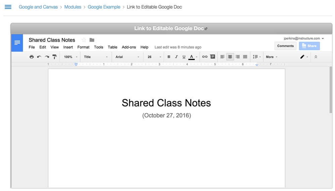The image size is (335, 191).
Task: Click the Insert comment icon
Action: [x=212, y=57]
